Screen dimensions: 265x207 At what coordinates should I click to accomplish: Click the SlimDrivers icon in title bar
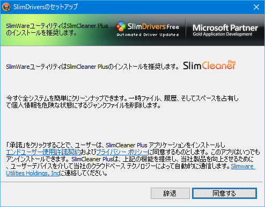pos(6,7)
